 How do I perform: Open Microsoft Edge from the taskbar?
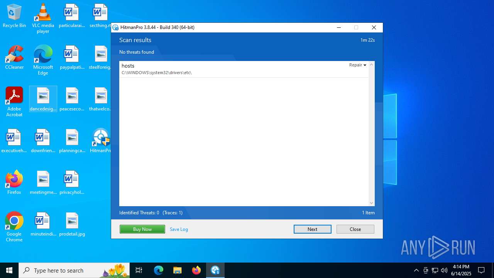tap(159, 270)
